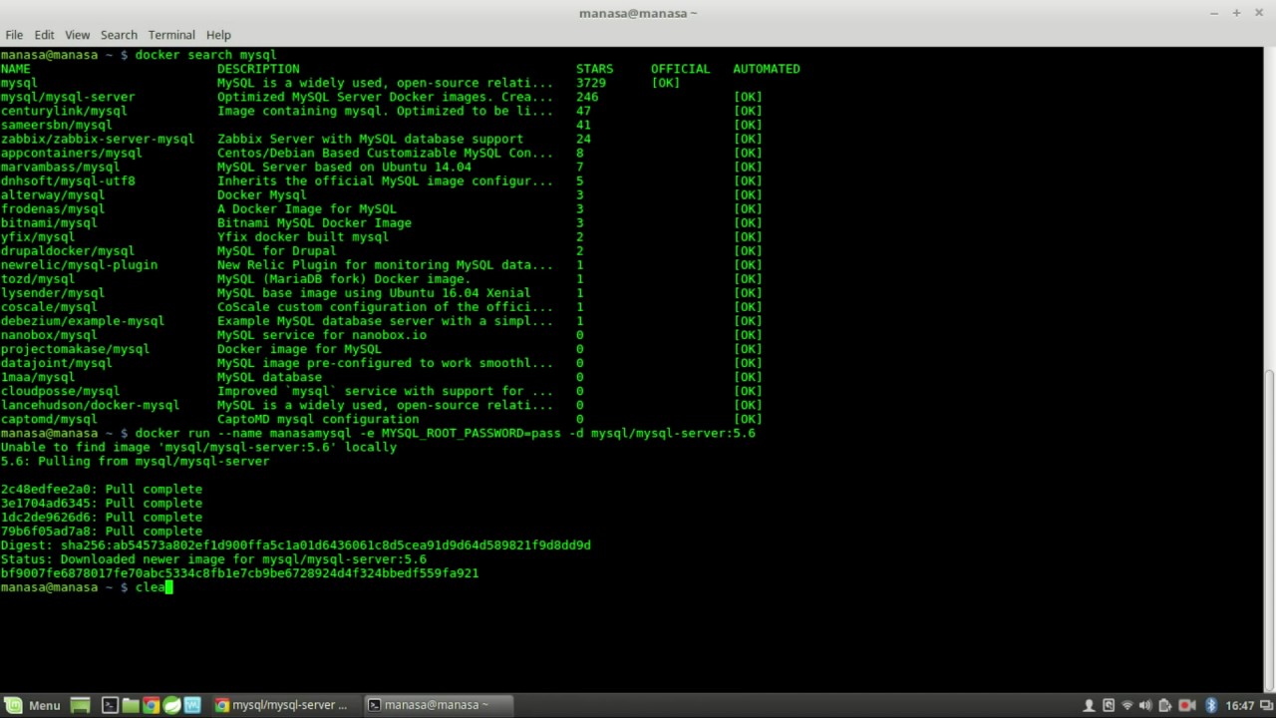Viewport: 1276px width, 718px height.
Task: Click the screen recorder tray icon
Action: (x=1186, y=705)
